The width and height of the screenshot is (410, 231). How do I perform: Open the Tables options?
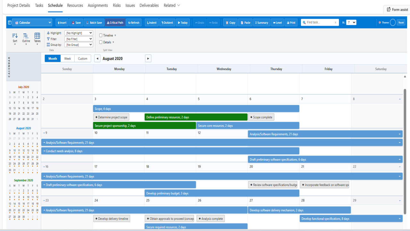(x=37, y=38)
